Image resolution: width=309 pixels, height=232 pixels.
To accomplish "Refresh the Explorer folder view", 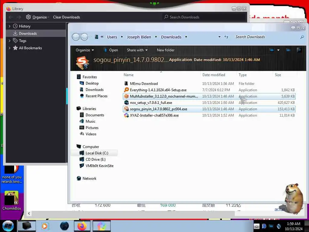I will click(226, 37).
